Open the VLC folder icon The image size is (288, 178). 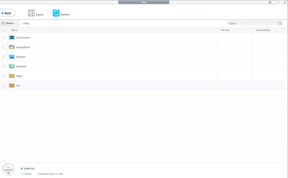click(12, 85)
